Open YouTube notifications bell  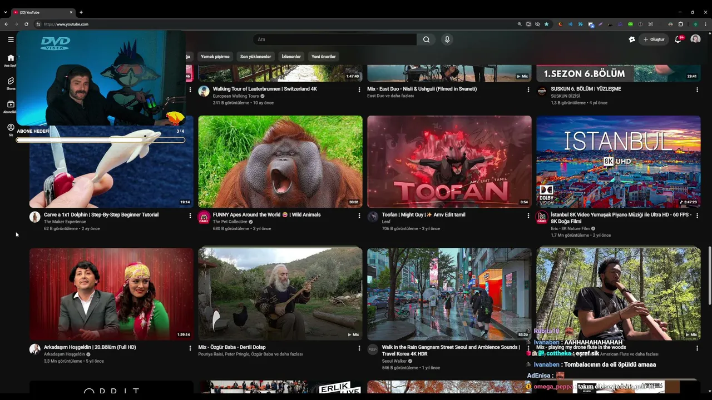pyautogui.click(x=678, y=39)
